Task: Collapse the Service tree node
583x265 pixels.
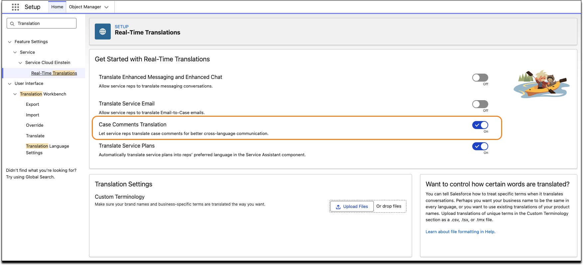Action: tap(15, 52)
